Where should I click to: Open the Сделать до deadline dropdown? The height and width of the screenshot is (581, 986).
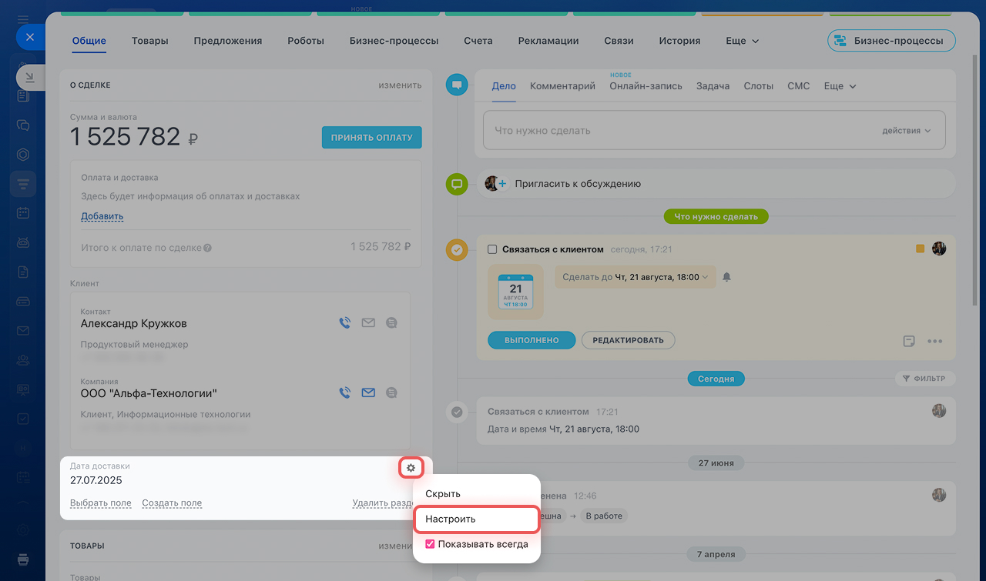pyautogui.click(x=636, y=277)
